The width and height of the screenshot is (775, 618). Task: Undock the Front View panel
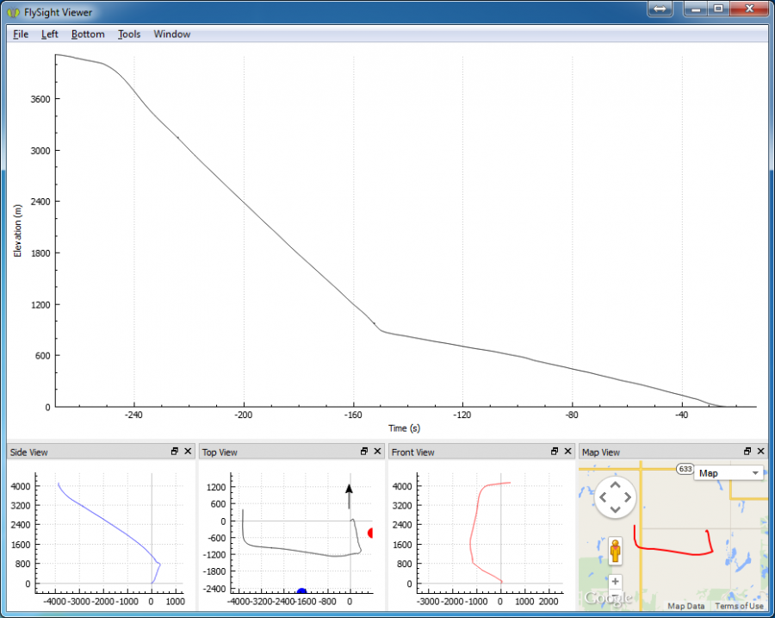click(x=555, y=451)
